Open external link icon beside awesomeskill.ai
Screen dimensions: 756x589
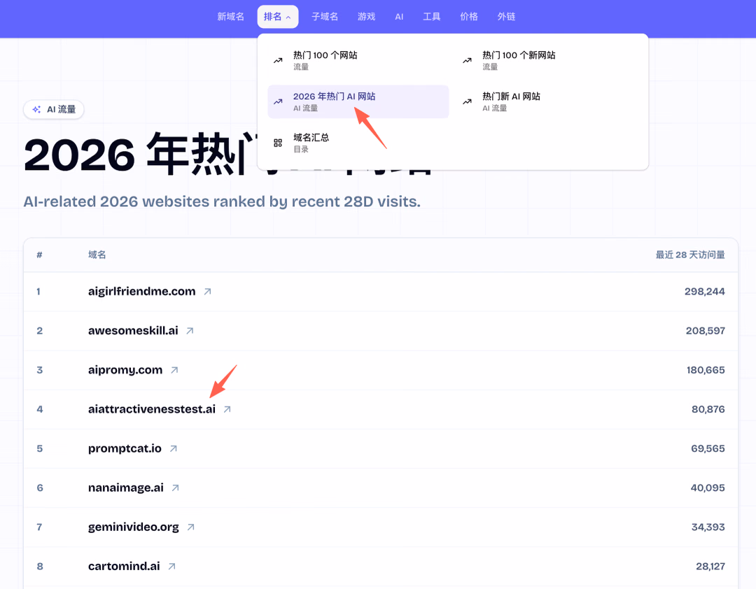tap(190, 331)
